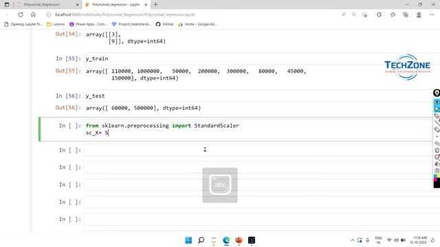The width and height of the screenshot is (440, 247).
Task: Go to the browser home page
Action: point(33,14)
